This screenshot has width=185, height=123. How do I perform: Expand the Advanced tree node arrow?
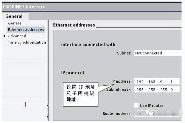click(4, 36)
